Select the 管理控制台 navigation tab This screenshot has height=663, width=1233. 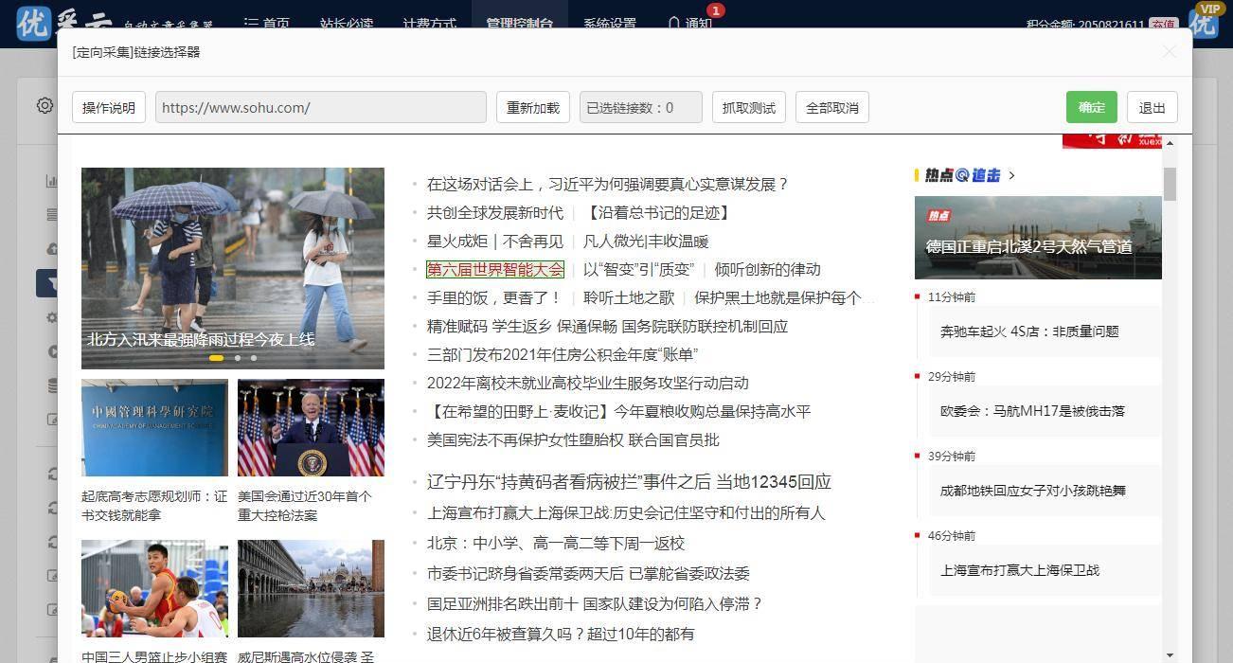pos(520,24)
